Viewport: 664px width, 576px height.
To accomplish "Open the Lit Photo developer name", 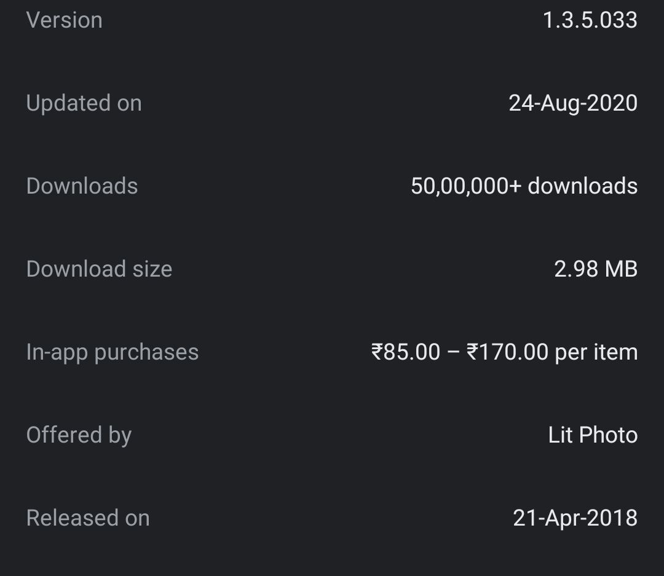I will 593,435.
